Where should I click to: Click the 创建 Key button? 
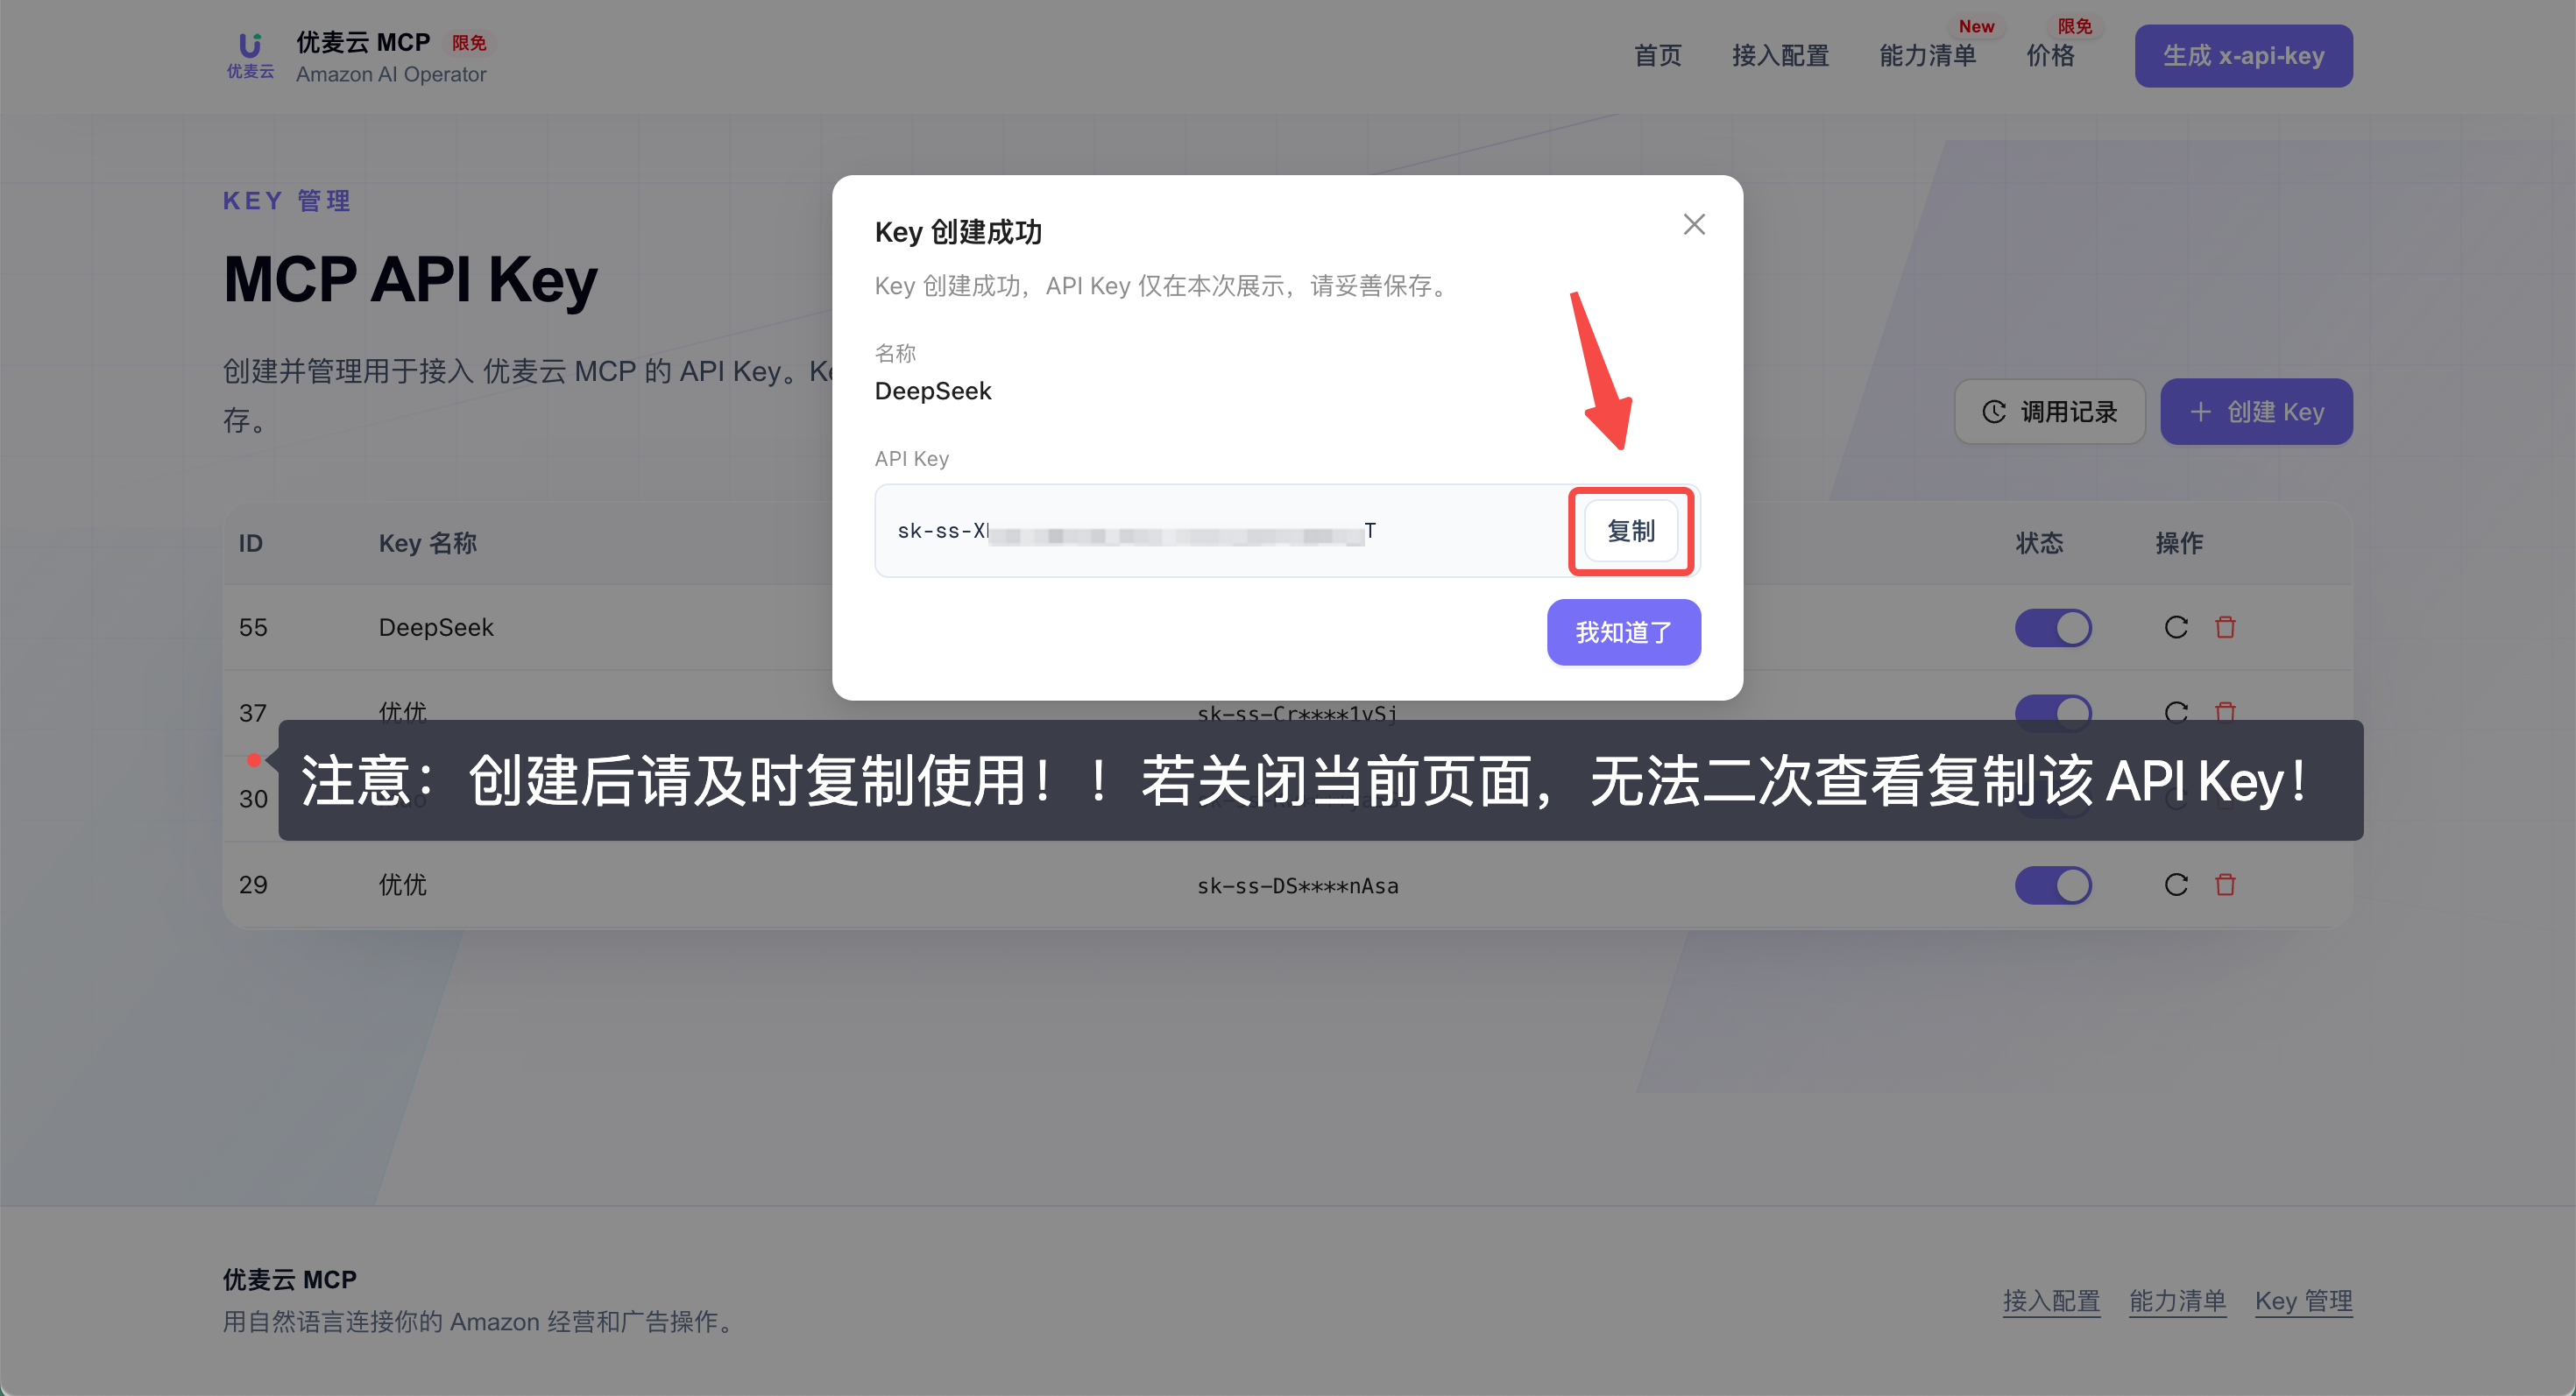click(x=2256, y=412)
